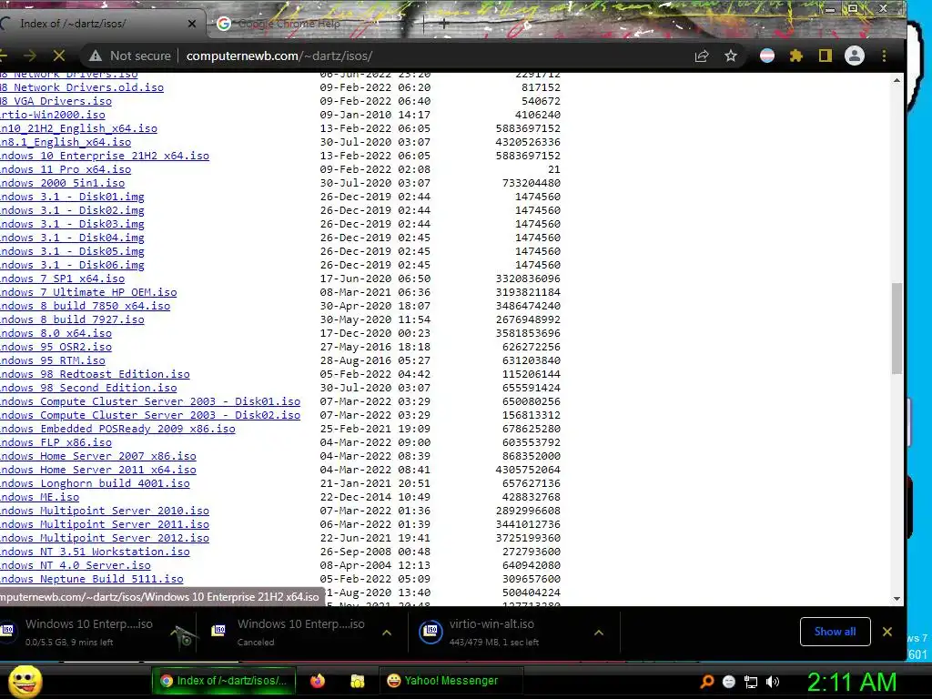Open the Win8.1_English_x64.iso link
Viewport: 932px width, 699px height.
pos(66,142)
